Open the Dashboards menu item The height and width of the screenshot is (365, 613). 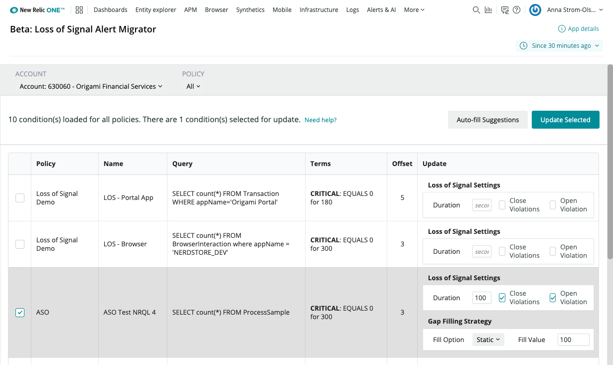(110, 9)
